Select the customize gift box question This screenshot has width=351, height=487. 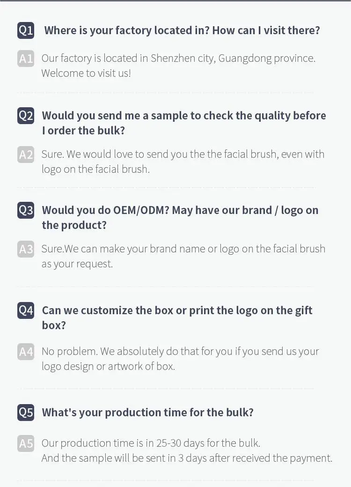point(177,317)
